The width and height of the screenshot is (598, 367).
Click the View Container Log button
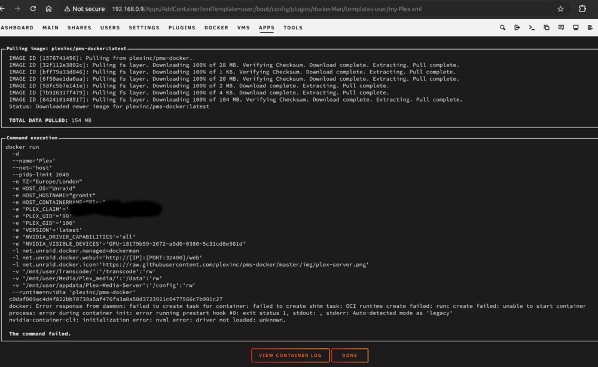[x=290, y=355]
